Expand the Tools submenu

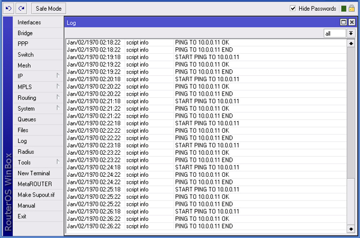tap(38, 162)
